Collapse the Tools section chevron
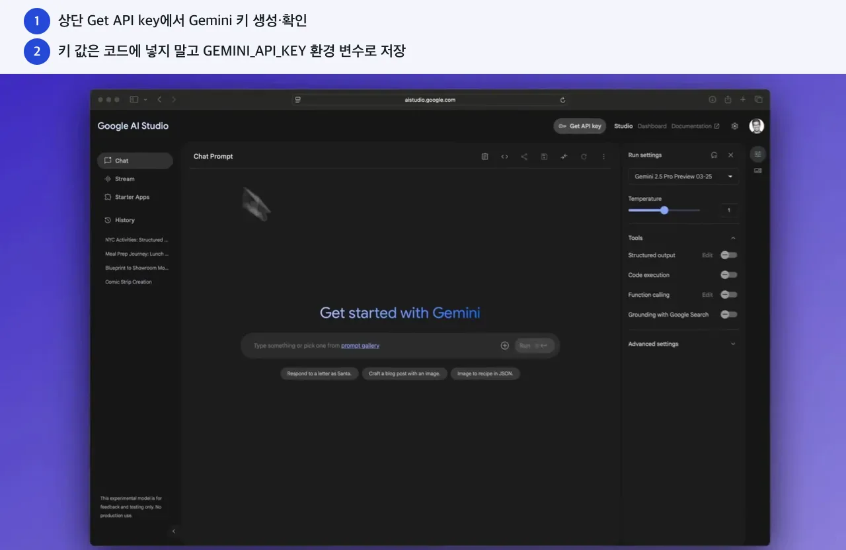The height and width of the screenshot is (550, 846). tap(733, 238)
